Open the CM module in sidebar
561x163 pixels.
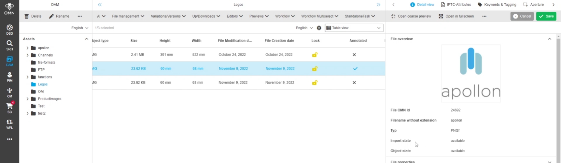click(9, 92)
